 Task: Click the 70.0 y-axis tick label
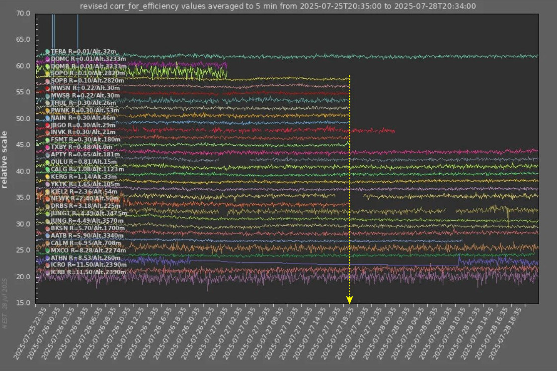pos(23,13)
